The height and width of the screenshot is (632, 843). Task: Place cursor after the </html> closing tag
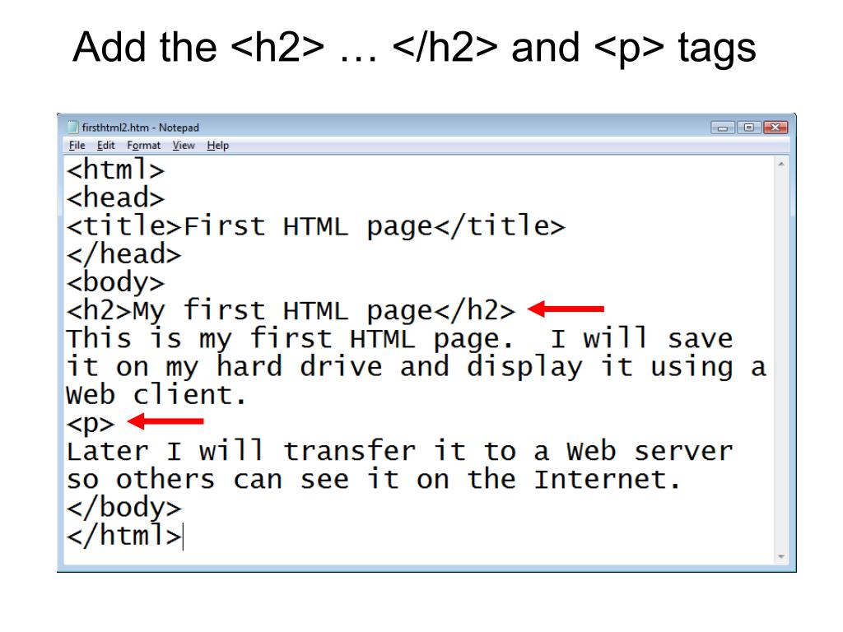click(183, 536)
